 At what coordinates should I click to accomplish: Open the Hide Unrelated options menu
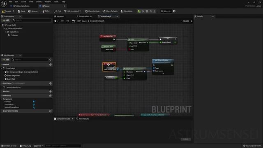pyautogui.click(x=81, y=11)
